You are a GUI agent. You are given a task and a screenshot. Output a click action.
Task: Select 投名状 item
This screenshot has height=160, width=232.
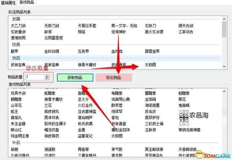(x=151, y=112)
